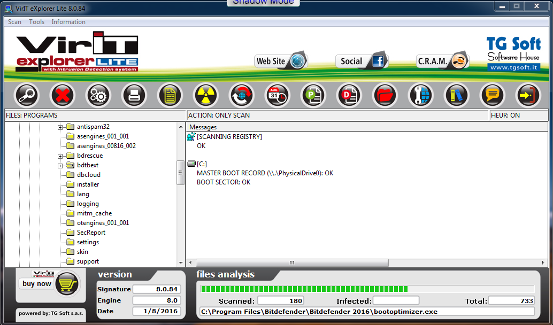Click the printer icon in toolbar
The height and width of the screenshot is (325, 553).
tap(134, 95)
